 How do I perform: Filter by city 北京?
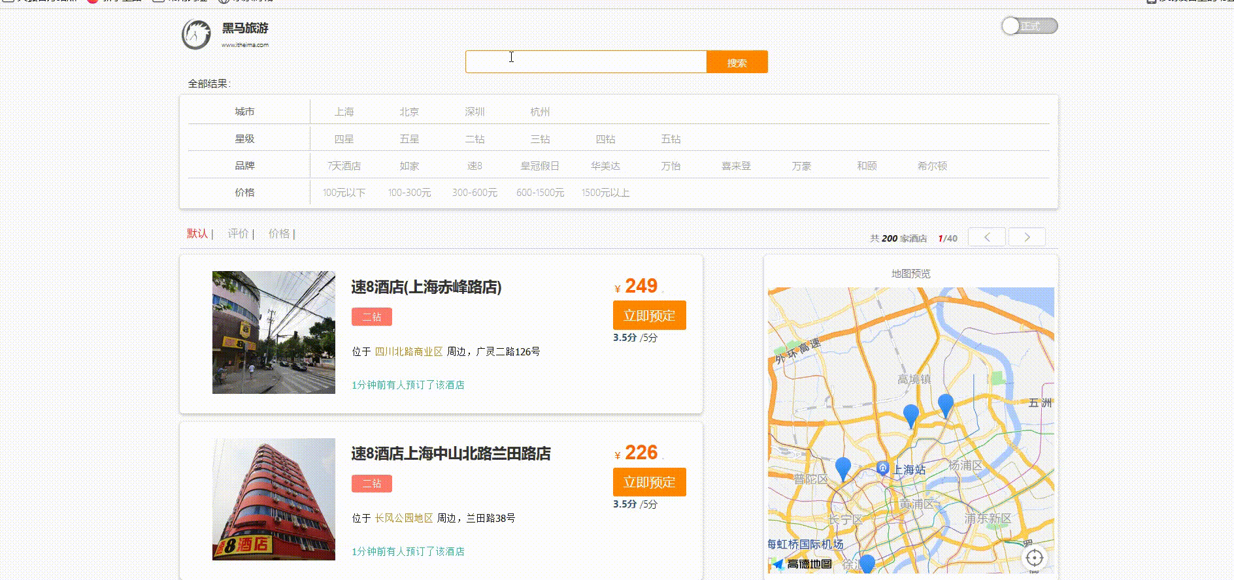(410, 112)
